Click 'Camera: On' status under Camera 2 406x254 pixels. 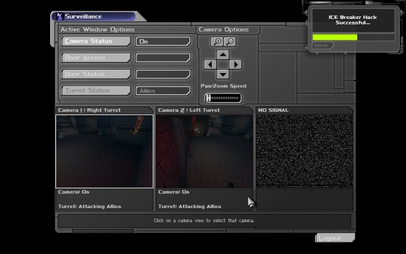point(173,192)
